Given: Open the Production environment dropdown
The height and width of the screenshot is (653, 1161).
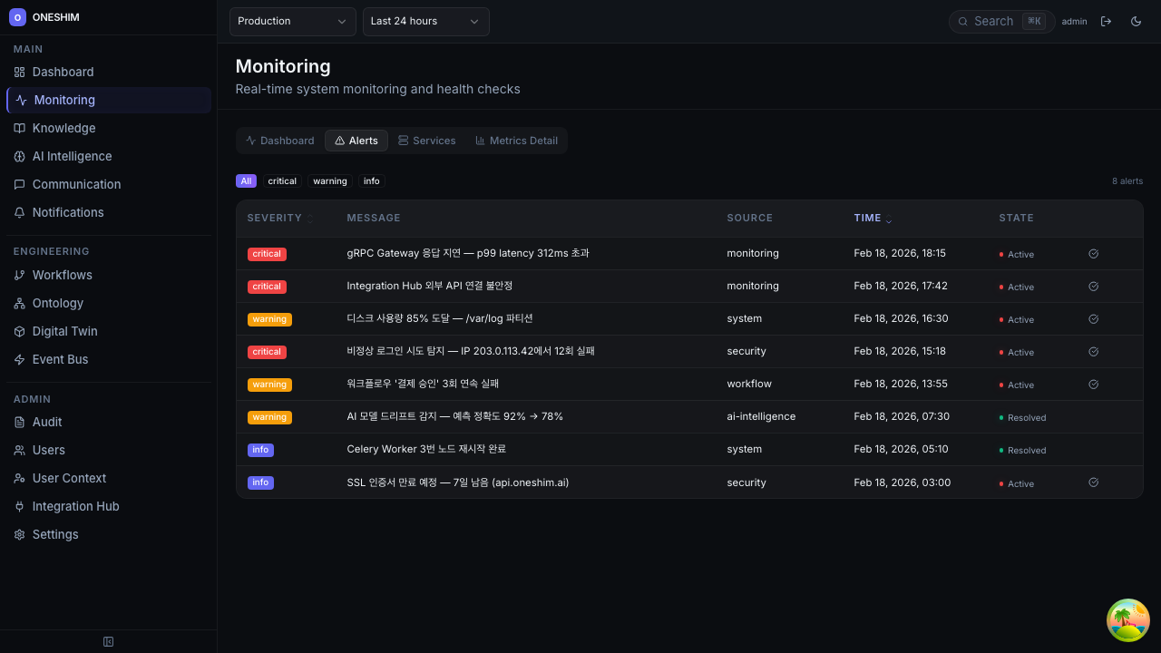Looking at the screenshot, I should [x=292, y=22].
